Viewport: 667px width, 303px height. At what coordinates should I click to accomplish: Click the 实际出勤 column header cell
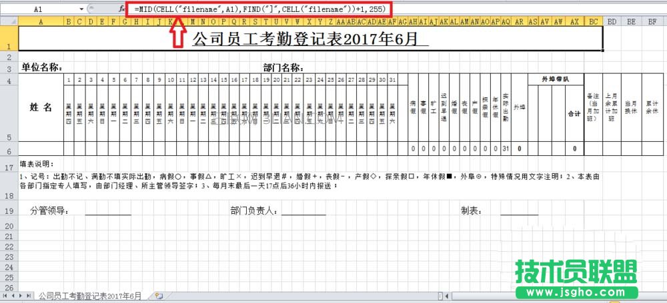[506, 107]
